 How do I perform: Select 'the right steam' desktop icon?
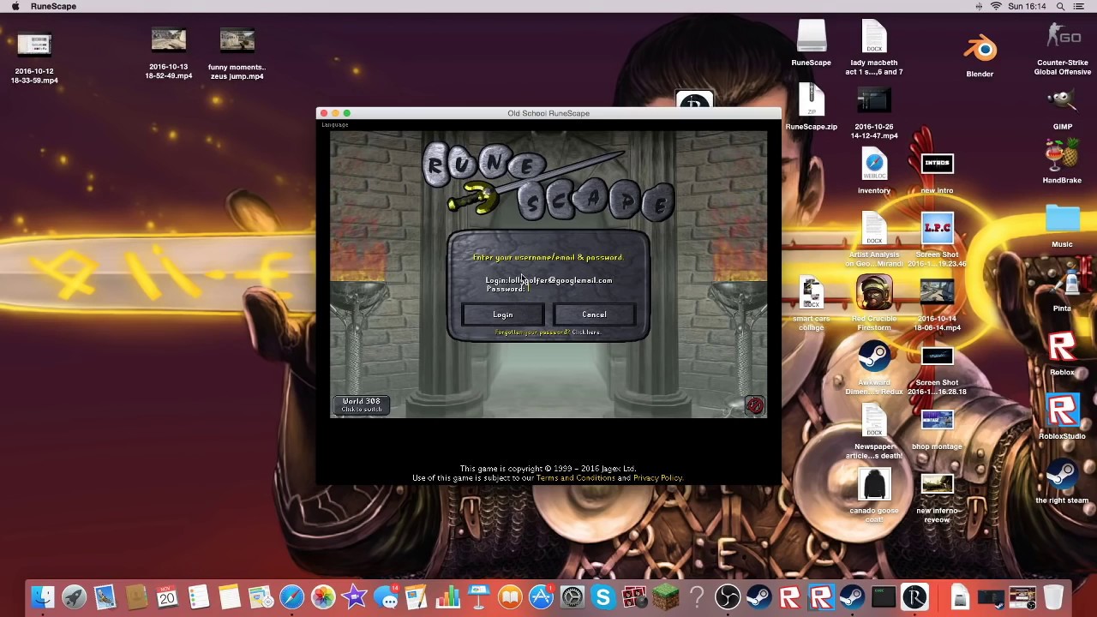tap(1062, 482)
